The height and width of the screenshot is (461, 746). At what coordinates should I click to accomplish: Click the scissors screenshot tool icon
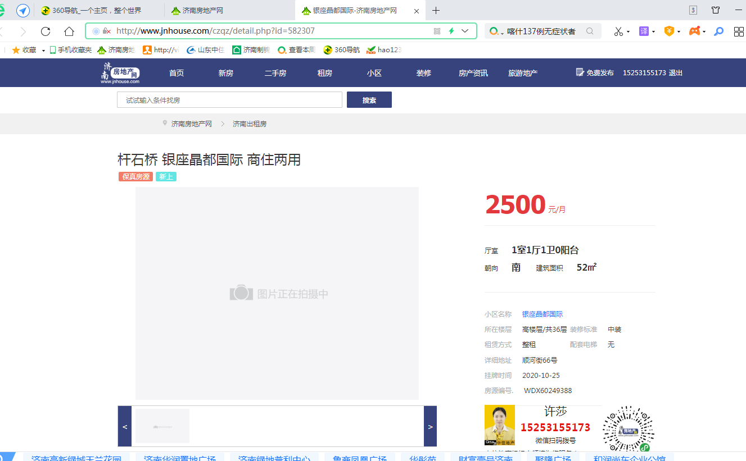click(618, 31)
